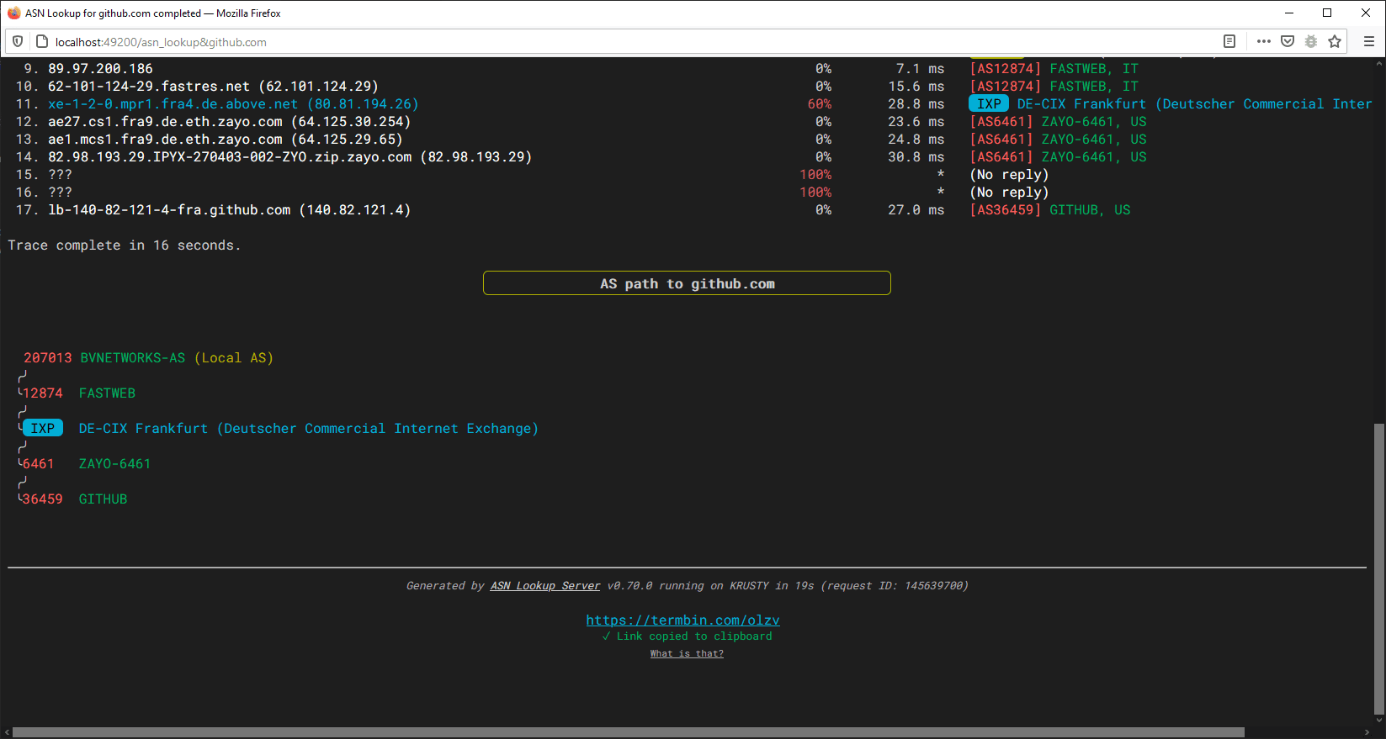
Task: Focus the localhost URL address field
Action: [x=631, y=42]
